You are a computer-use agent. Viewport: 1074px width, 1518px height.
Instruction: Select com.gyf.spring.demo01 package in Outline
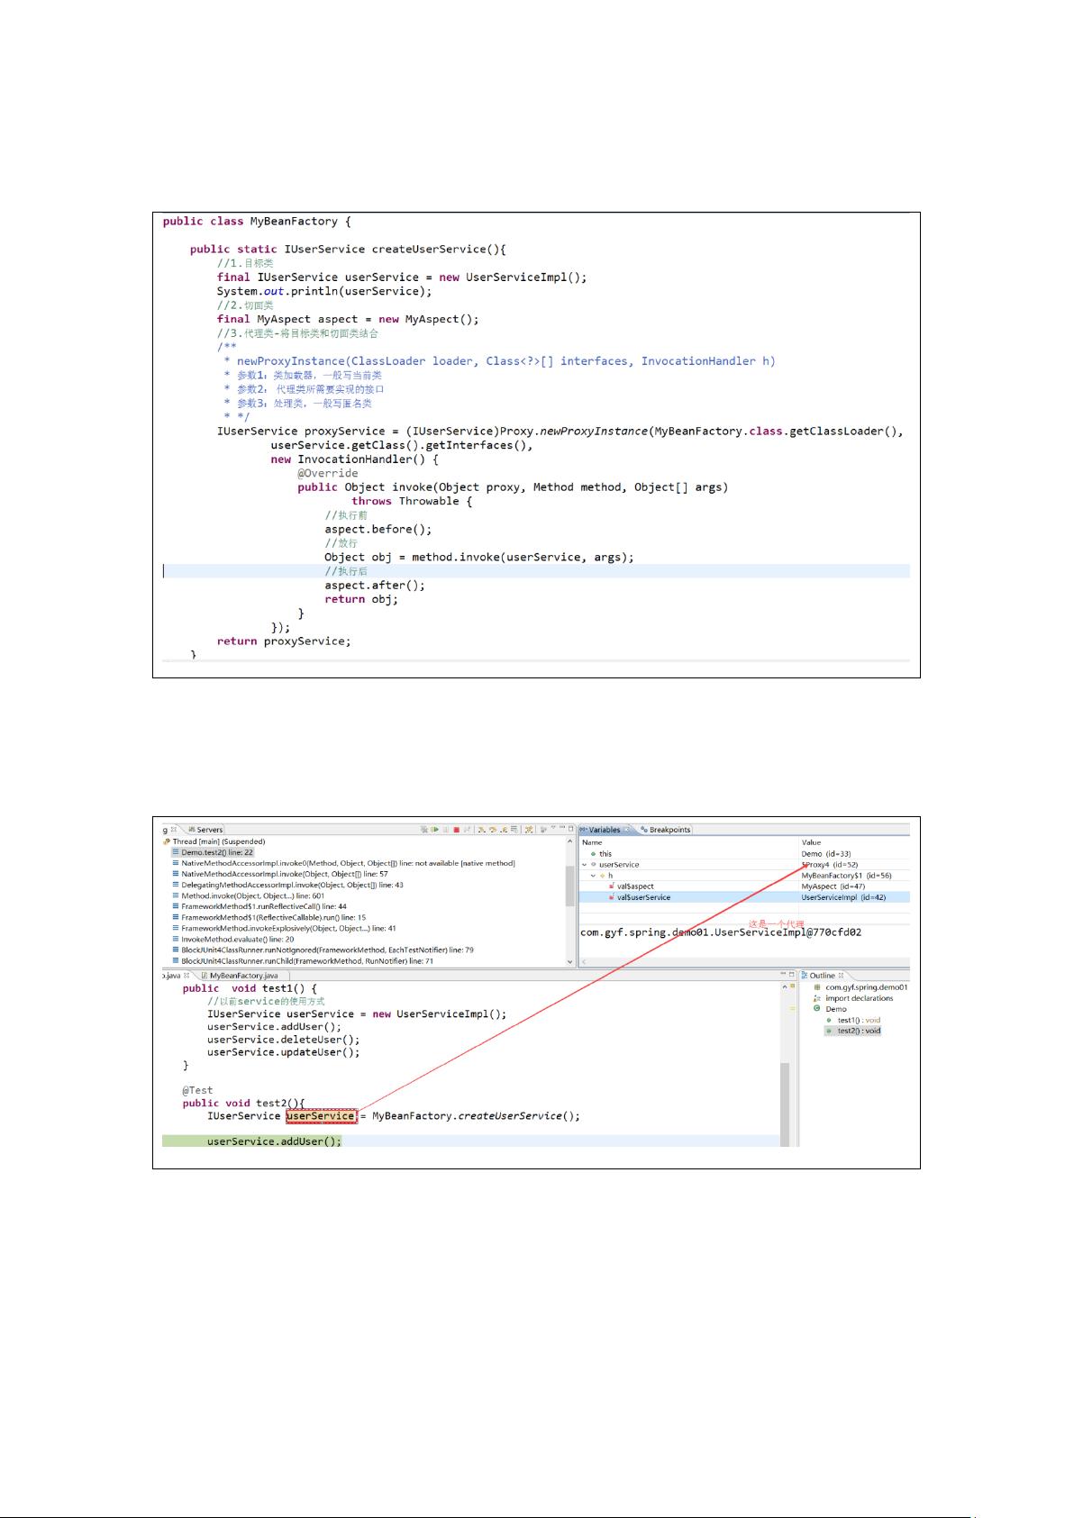pyautogui.click(x=860, y=987)
